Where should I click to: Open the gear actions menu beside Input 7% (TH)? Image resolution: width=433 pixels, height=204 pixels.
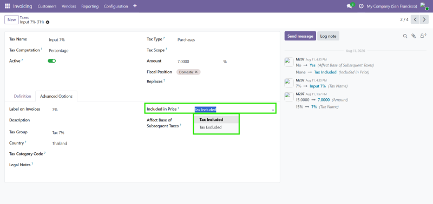(48, 22)
